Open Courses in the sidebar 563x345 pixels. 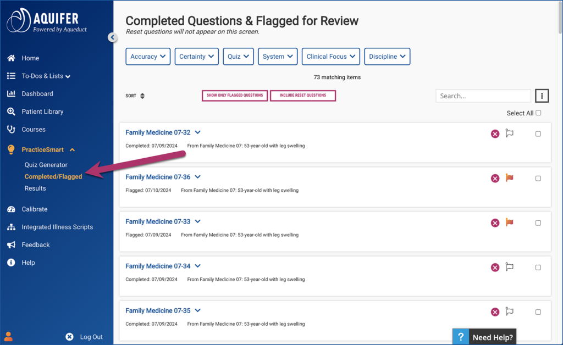(x=12, y=129)
